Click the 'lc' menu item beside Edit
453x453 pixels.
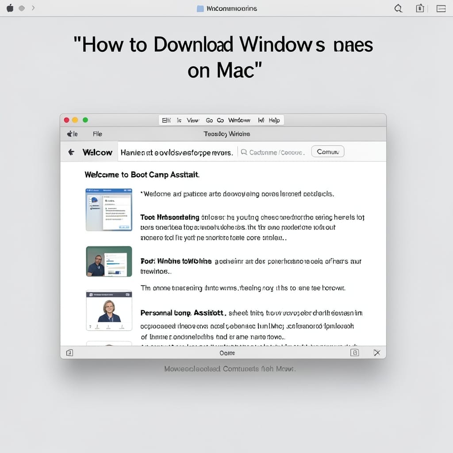pos(179,120)
